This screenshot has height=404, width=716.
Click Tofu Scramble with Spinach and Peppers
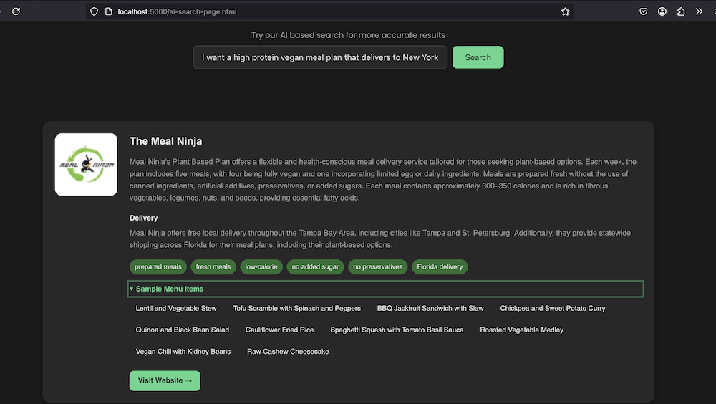click(x=297, y=309)
